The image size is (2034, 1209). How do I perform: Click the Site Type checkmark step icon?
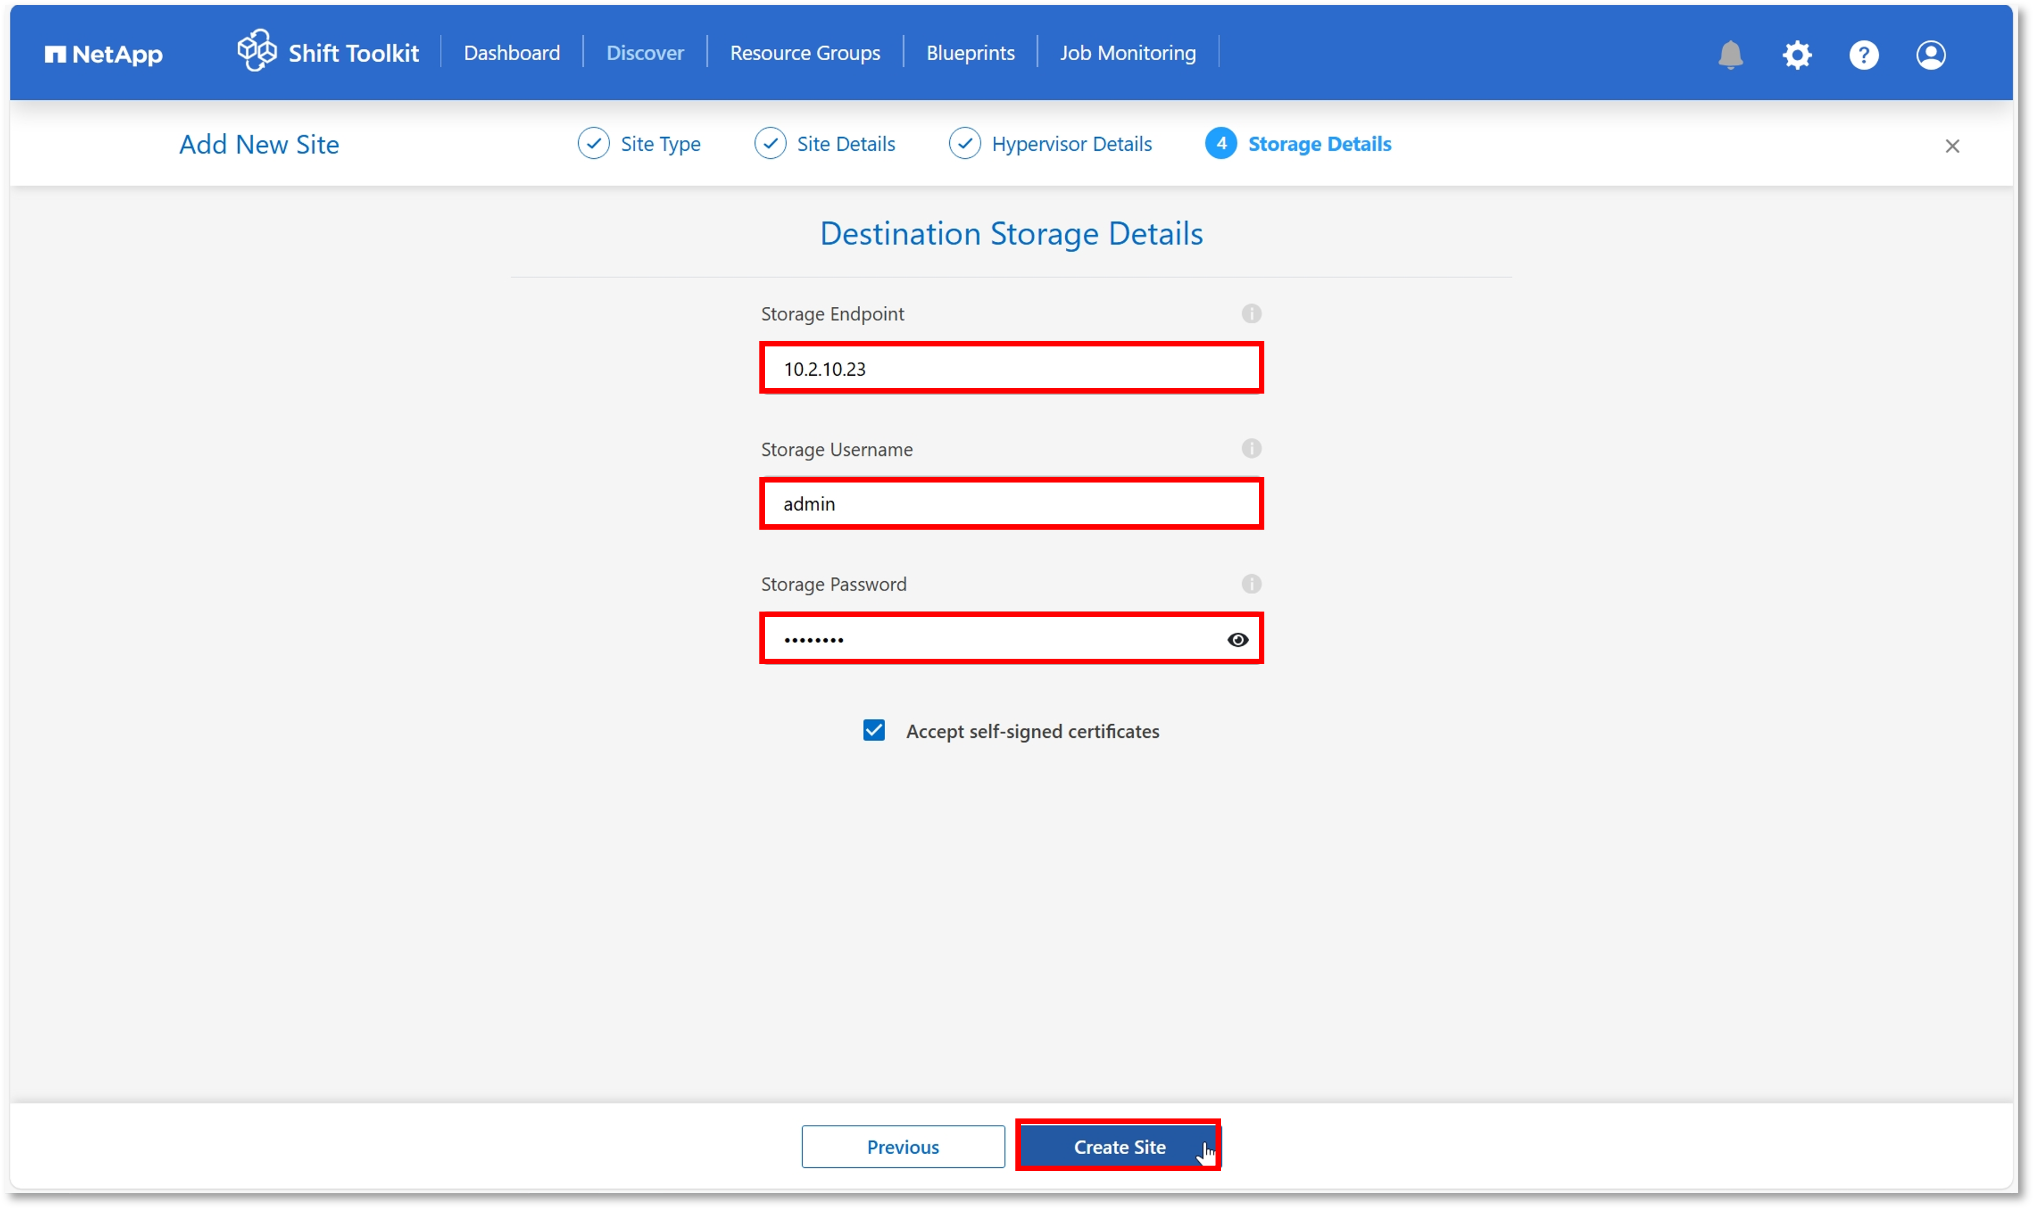coord(593,143)
